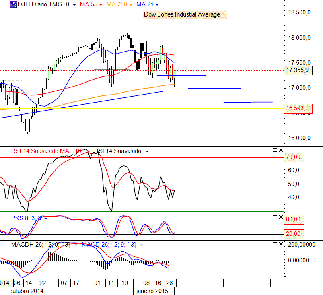Select the red dotted current-price line
Screen dimensions: 323x295
tap(142, 70)
